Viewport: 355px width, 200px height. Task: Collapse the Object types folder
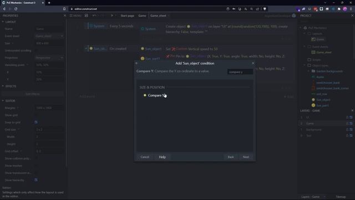pos(305,66)
